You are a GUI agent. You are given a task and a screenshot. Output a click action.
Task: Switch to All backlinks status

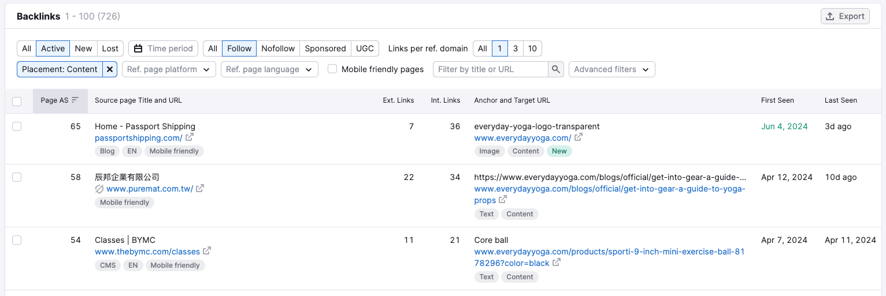tap(27, 48)
